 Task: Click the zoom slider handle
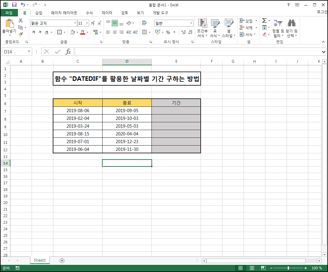[288, 268]
